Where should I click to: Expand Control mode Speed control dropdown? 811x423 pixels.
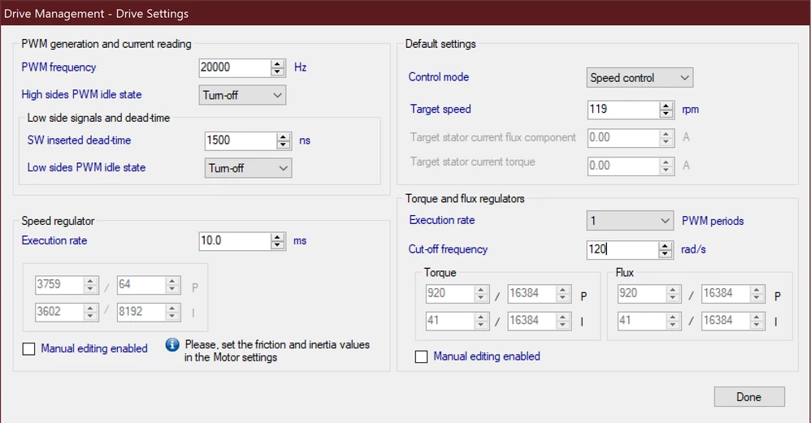pyautogui.click(x=640, y=77)
